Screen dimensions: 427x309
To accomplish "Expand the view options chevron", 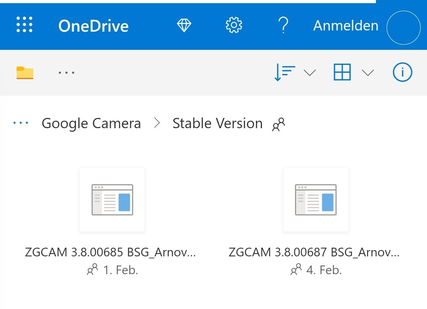I will [x=368, y=73].
